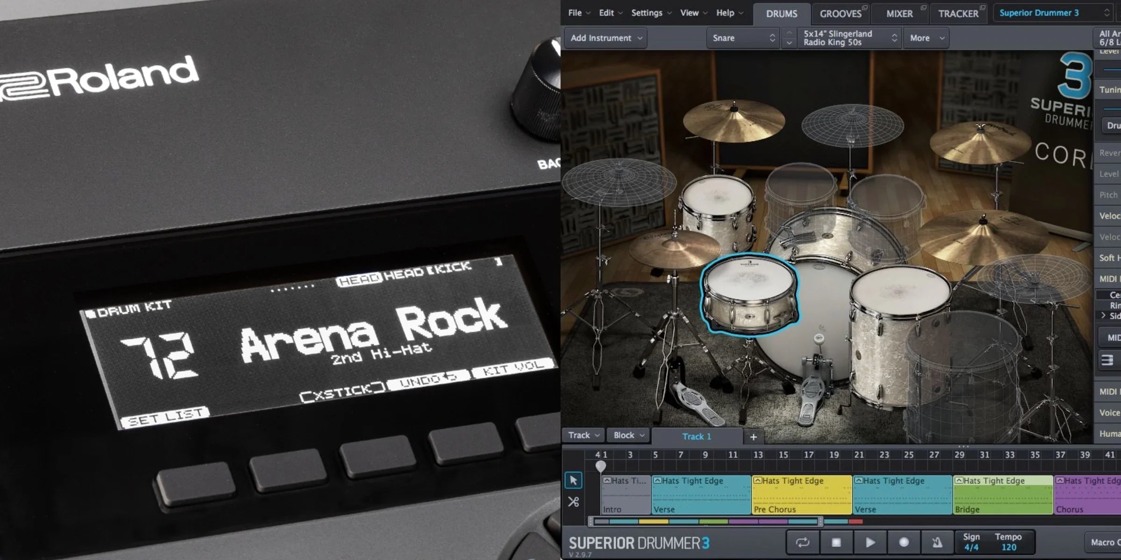Viewport: 1121px width, 560px height.
Task: Open the Slingerland Radio King 50s selector
Action: pos(849,38)
